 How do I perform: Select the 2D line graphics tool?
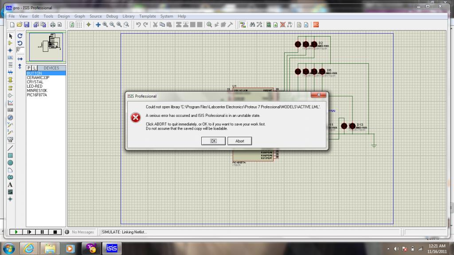pos(11,148)
